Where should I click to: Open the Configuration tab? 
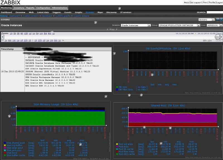[43, 8]
